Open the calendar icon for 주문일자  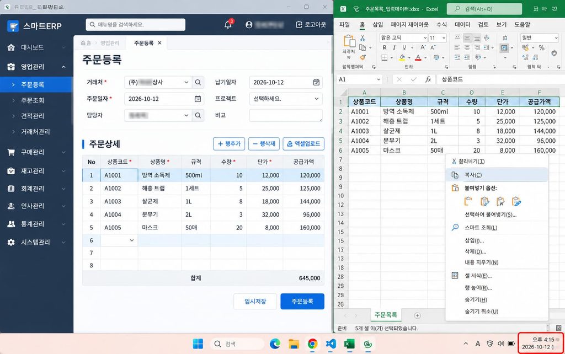(x=198, y=99)
